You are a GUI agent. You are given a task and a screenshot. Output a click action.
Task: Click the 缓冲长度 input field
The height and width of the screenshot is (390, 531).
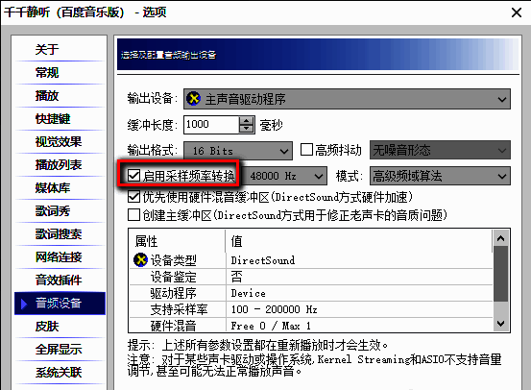211,124
